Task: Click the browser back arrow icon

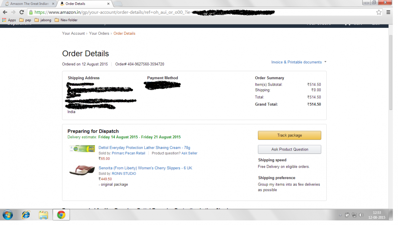Action: (x=5, y=12)
